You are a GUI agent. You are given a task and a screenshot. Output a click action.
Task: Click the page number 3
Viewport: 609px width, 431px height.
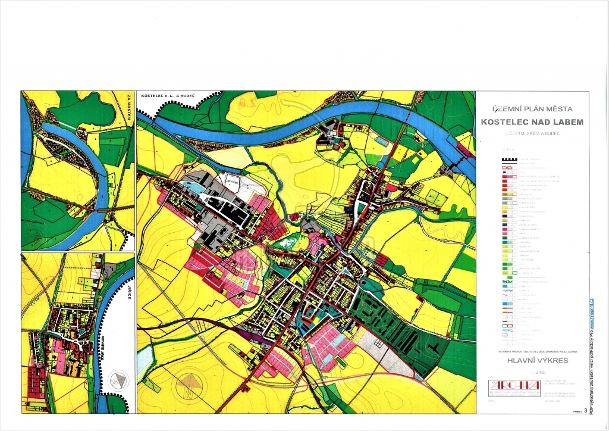pos(585,411)
